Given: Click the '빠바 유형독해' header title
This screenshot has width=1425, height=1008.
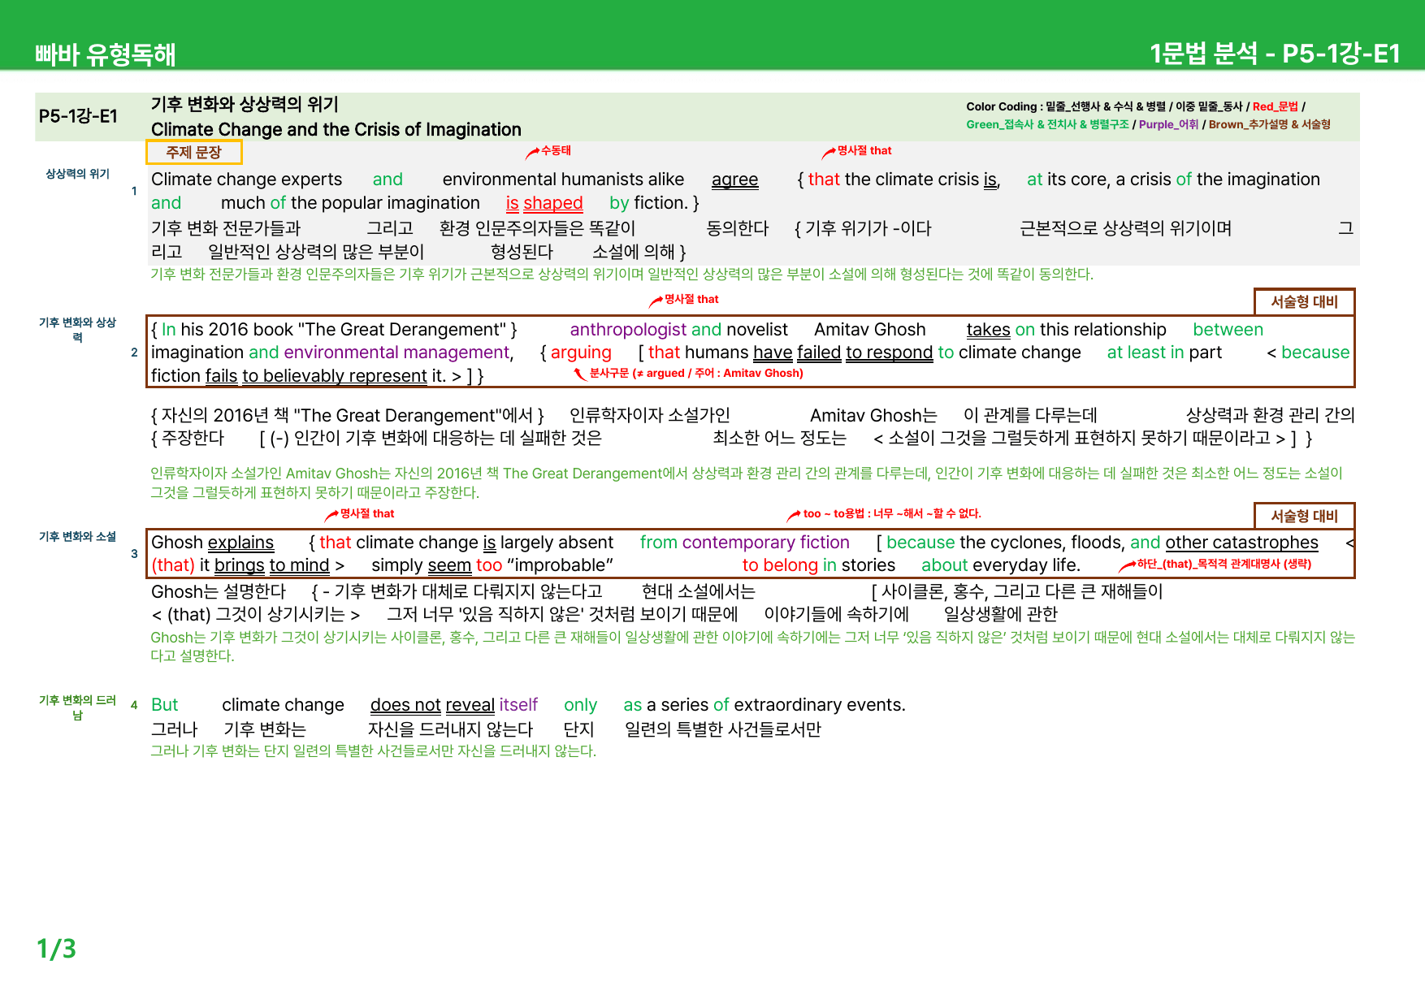Looking at the screenshot, I should click(106, 54).
